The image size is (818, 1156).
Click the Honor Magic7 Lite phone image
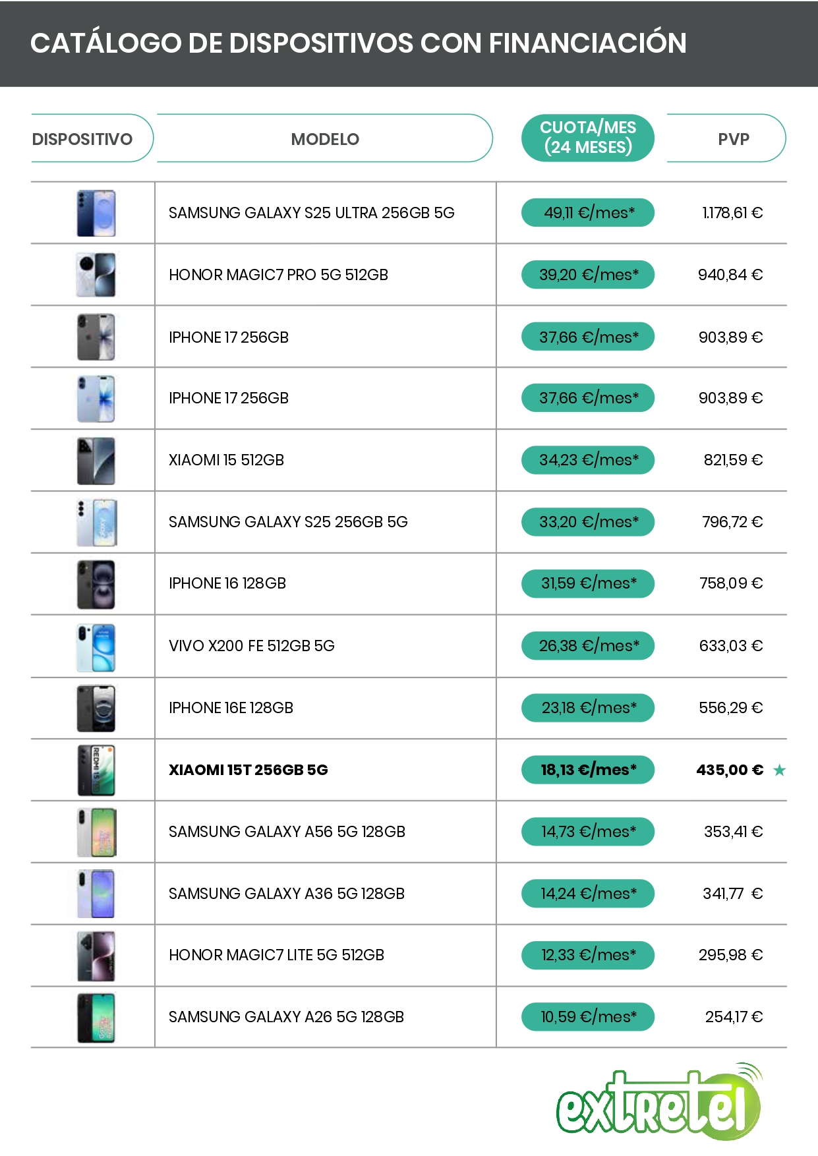(96, 956)
